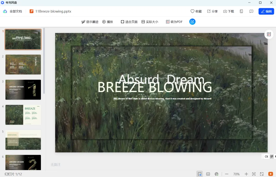The height and width of the screenshot is (177, 276).
Task: Zoom in with the plus button
Action: click(246, 174)
